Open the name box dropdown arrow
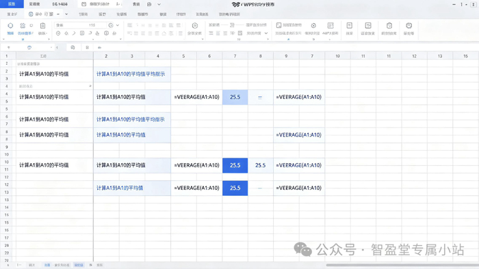Image resolution: width=479 pixels, height=269 pixels. tap(51, 48)
